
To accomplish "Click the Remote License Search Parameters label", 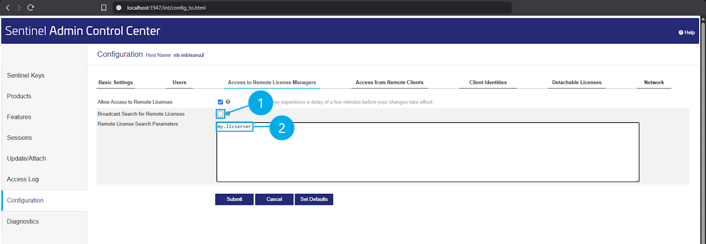I will (x=138, y=124).
